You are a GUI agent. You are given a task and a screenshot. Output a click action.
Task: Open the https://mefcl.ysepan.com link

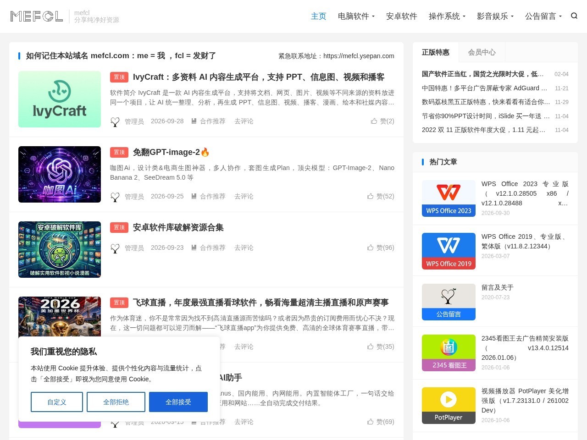(359, 56)
